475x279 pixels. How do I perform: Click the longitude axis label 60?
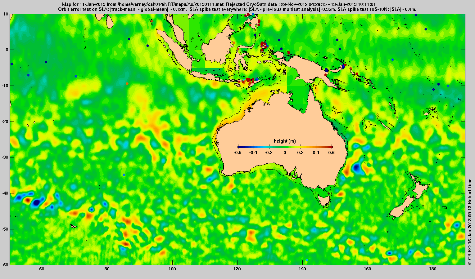[42, 269]
